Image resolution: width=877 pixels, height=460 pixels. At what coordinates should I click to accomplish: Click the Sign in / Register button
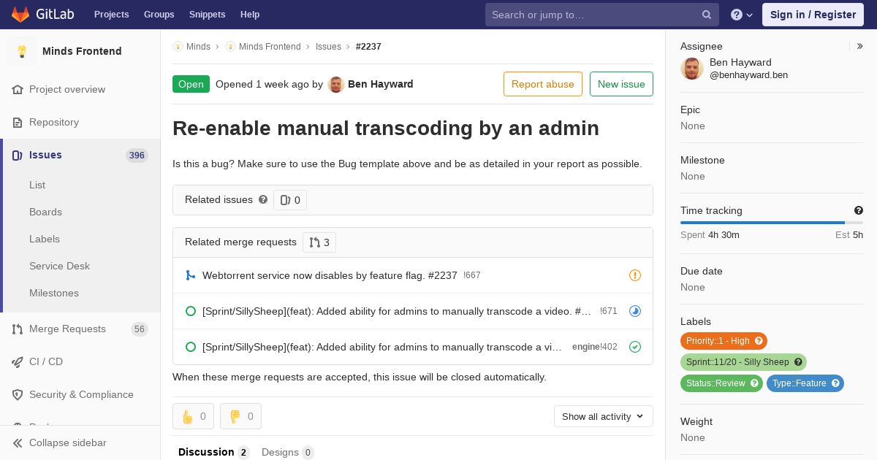pos(813,15)
